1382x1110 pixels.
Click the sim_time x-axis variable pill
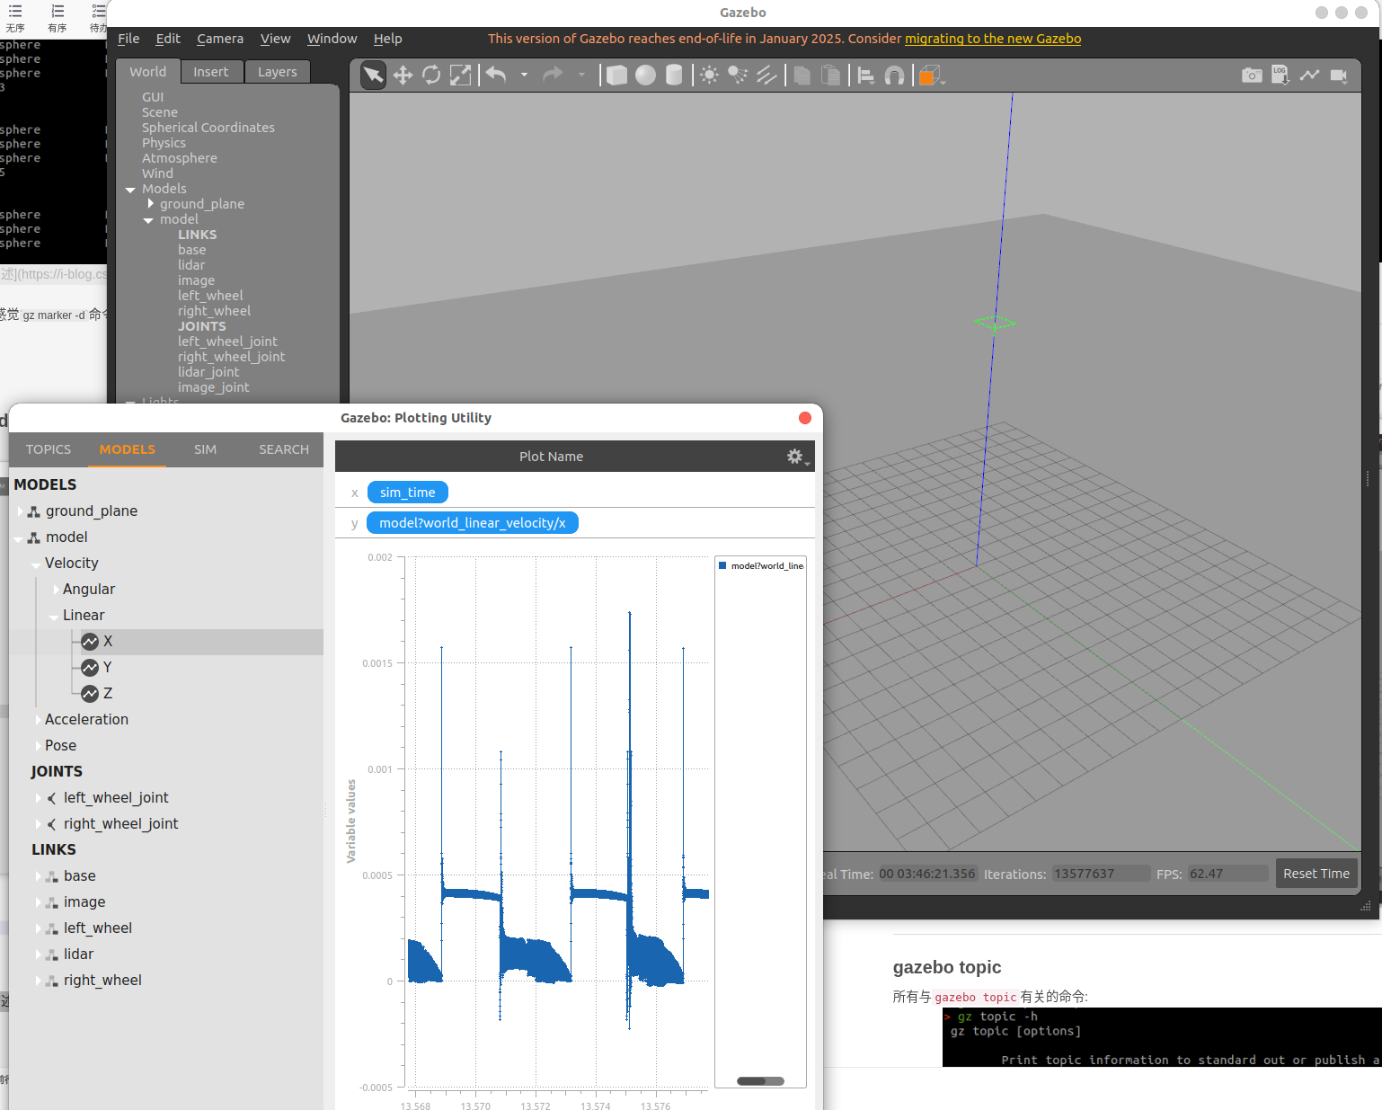click(x=408, y=493)
